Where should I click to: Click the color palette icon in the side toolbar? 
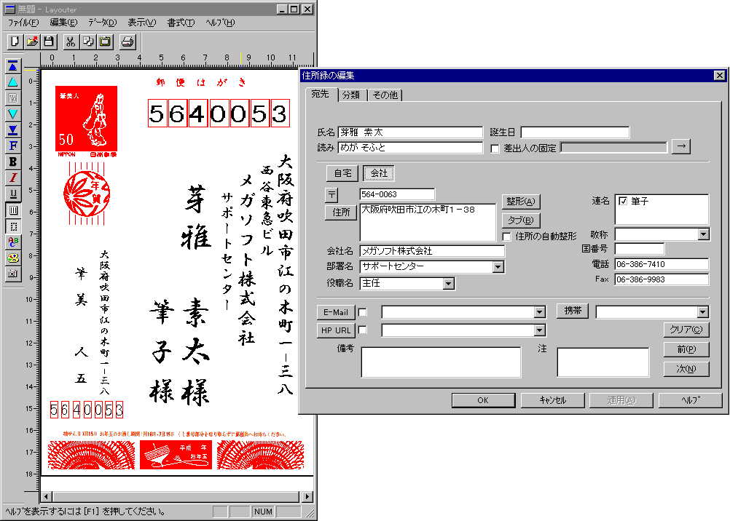pos(12,258)
